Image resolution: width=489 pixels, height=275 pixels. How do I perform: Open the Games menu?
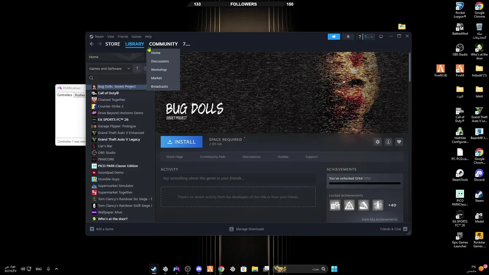coord(136,37)
